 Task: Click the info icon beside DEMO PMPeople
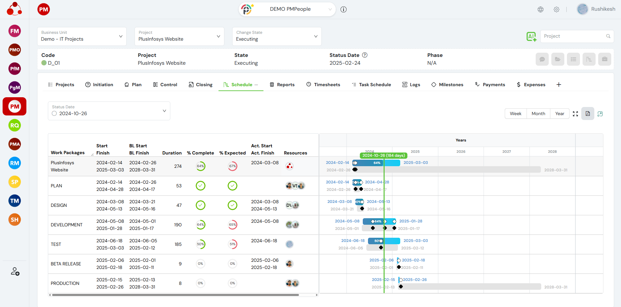pos(344,9)
